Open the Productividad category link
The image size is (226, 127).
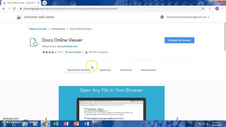73,52
